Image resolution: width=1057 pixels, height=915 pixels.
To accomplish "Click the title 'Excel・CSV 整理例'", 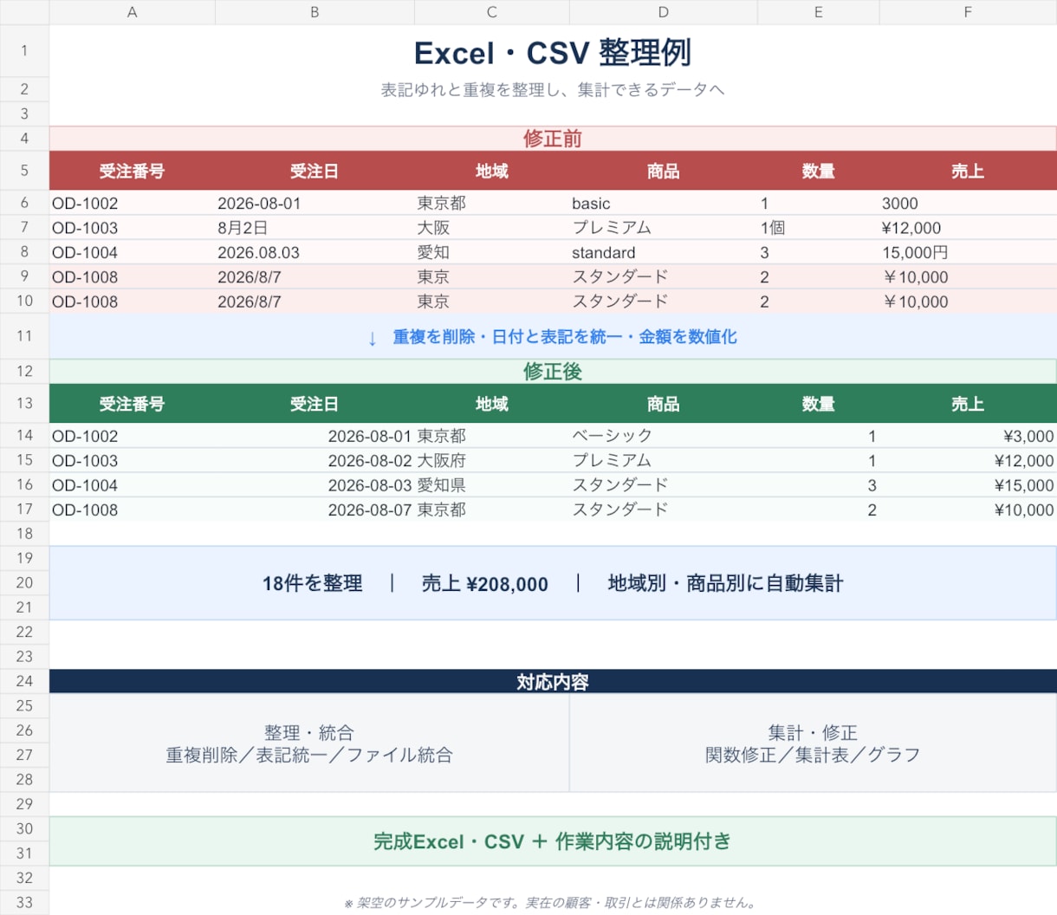I will [x=553, y=53].
